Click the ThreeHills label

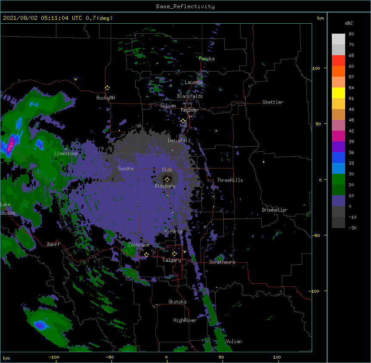tap(230, 180)
